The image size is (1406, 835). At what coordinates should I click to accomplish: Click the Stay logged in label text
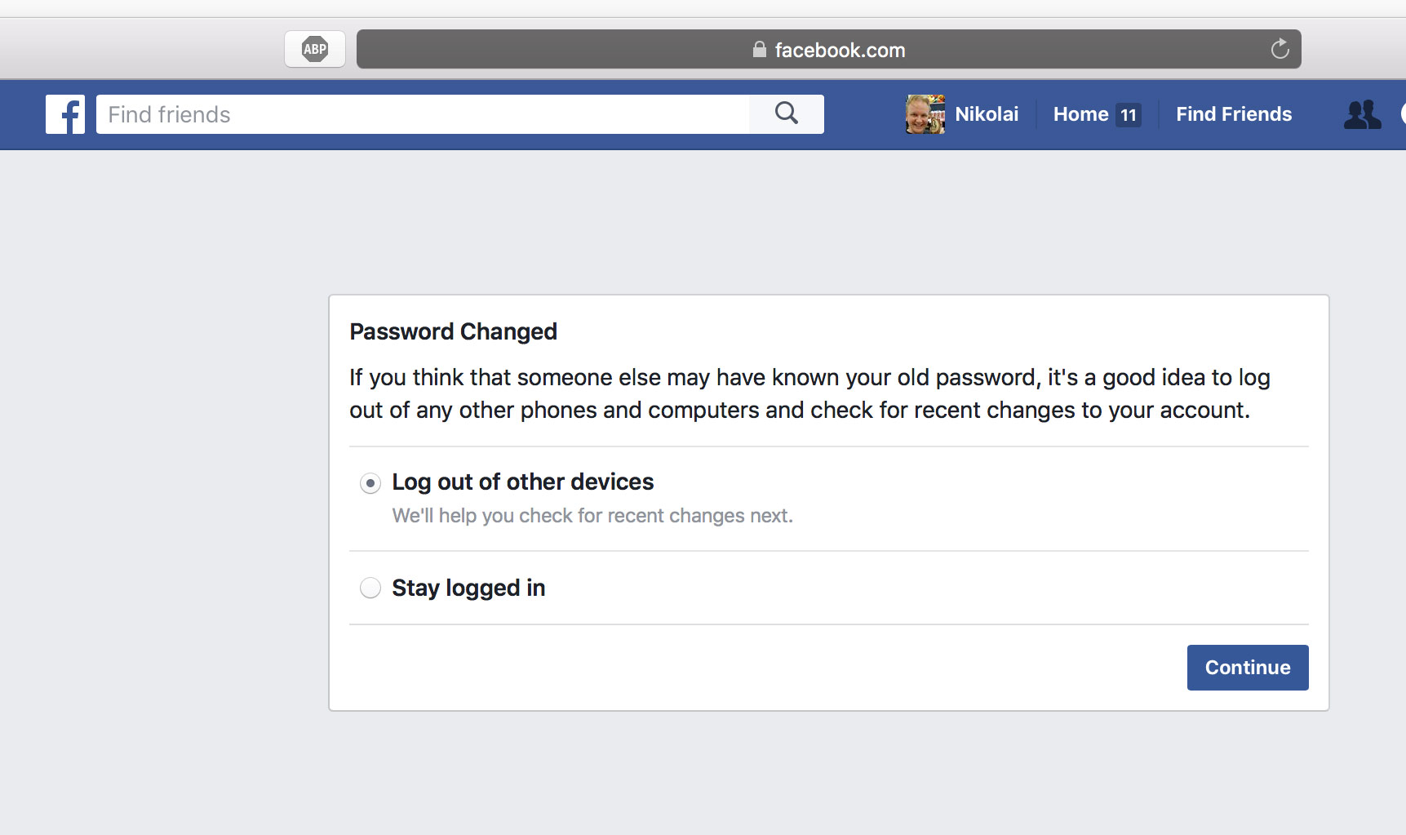468,588
